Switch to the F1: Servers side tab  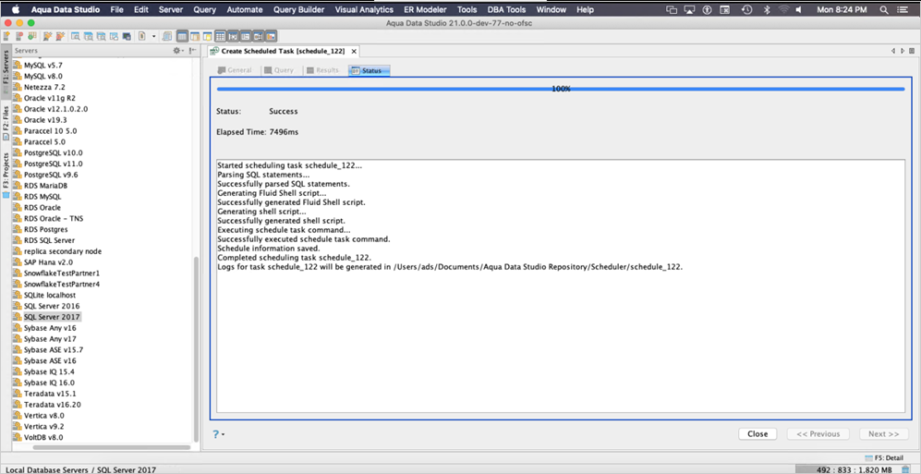6,70
